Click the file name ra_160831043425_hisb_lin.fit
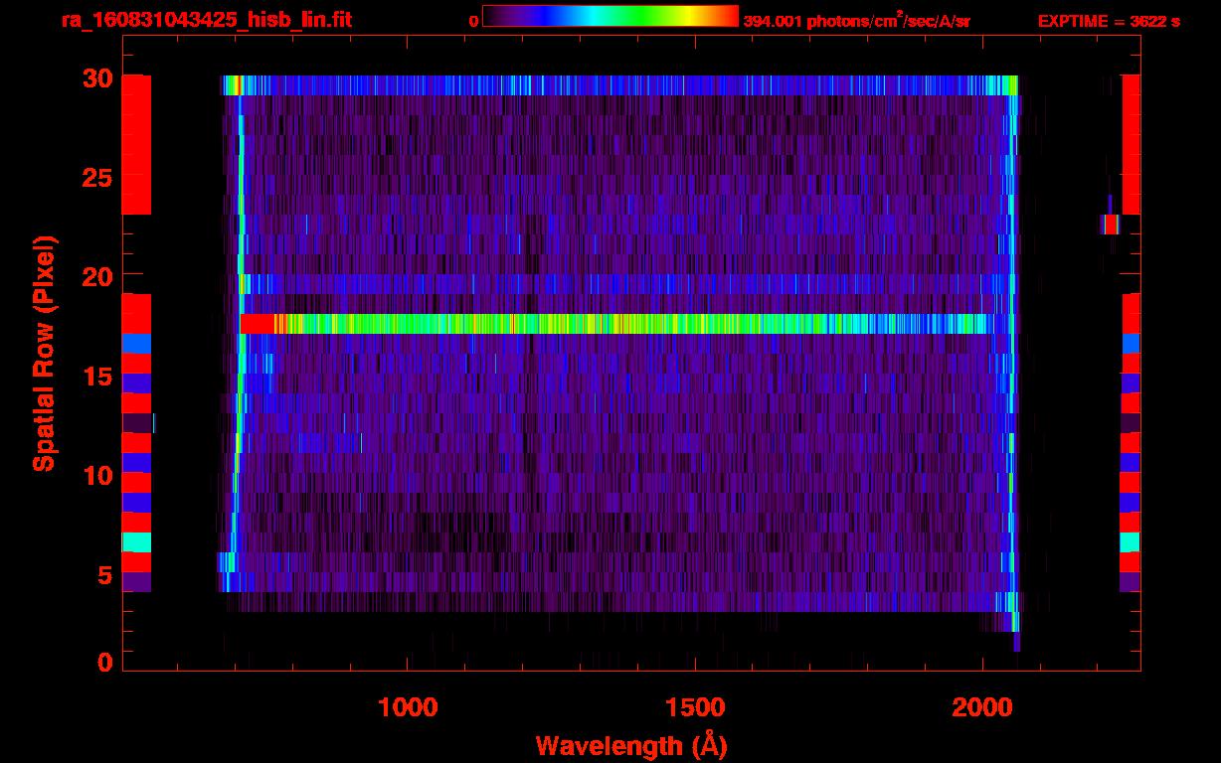Image resolution: width=1221 pixels, height=763 pixels. (206, 20)
